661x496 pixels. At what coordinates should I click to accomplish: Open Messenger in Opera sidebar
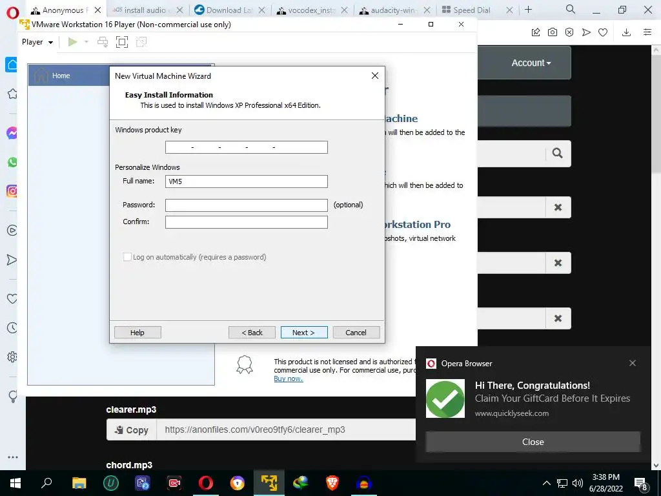point(12,133)
